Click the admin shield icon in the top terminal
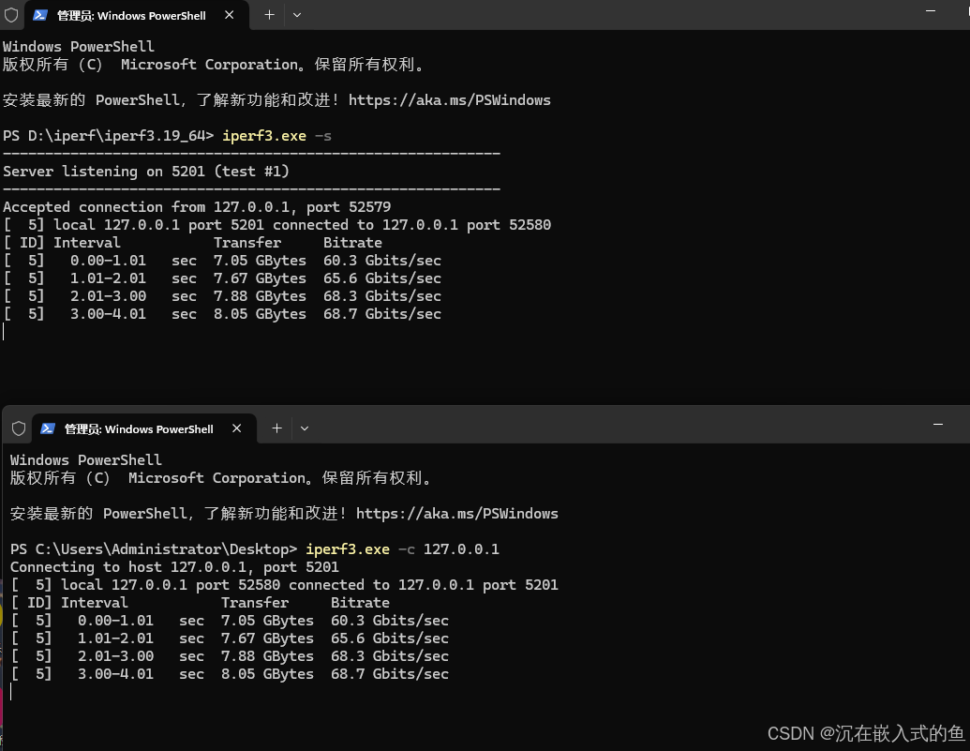Screen dimensions: 970x751 [x=9, y=14]
